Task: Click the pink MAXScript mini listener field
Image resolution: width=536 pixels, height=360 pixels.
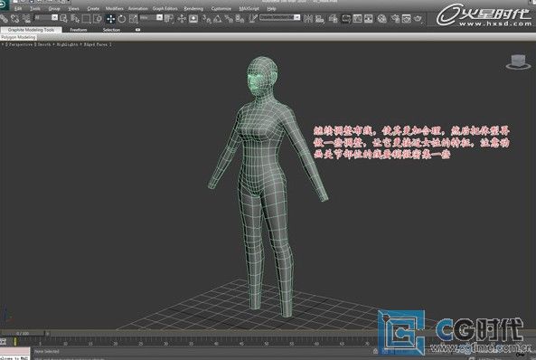Action: (x=14, y=351)
